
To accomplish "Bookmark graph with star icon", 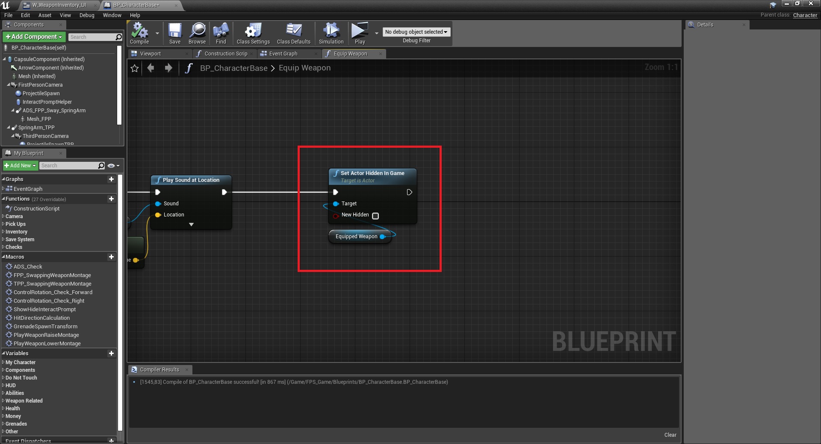I will (x=135, y=68).
